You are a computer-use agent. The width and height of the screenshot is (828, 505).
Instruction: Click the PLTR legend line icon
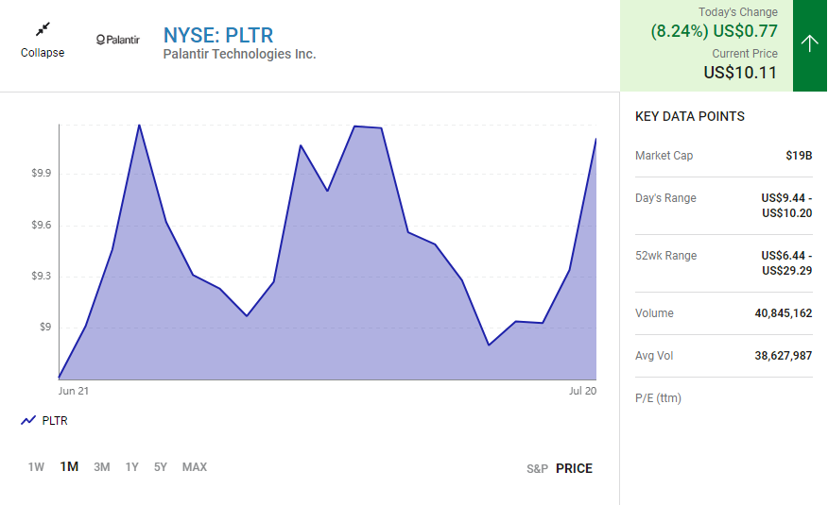click(28, 420)
